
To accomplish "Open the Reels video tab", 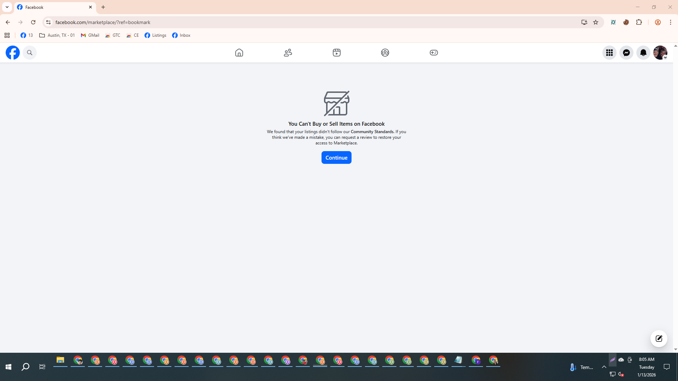I will [x=337, y=53].
